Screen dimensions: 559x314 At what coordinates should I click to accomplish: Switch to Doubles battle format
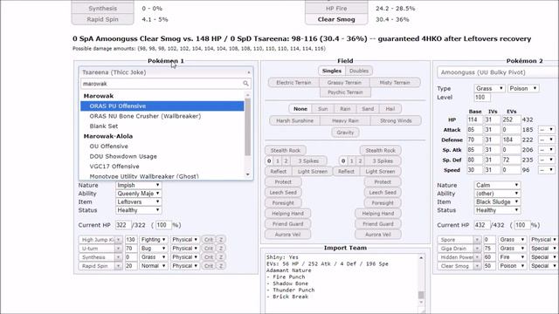tap(359, 71)
